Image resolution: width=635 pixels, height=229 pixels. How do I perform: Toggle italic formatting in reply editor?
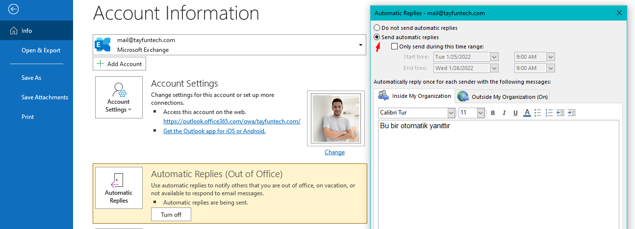(x=504, y=113)
